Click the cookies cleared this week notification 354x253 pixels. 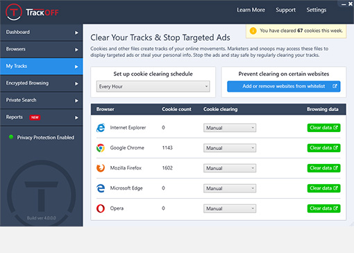point(296,31)
